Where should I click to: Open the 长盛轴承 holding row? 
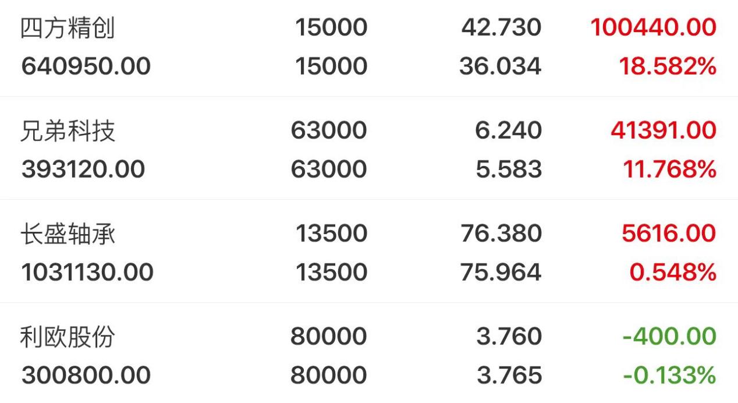(369, 252)
